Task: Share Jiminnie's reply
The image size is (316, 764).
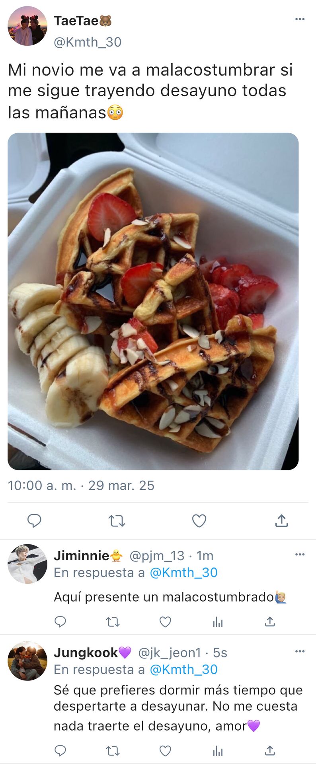Action: (x=270, y=621)
